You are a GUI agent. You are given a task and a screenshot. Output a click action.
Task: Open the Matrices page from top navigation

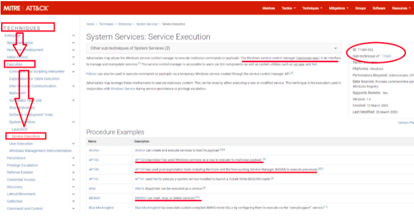click(x=269, y=9)
